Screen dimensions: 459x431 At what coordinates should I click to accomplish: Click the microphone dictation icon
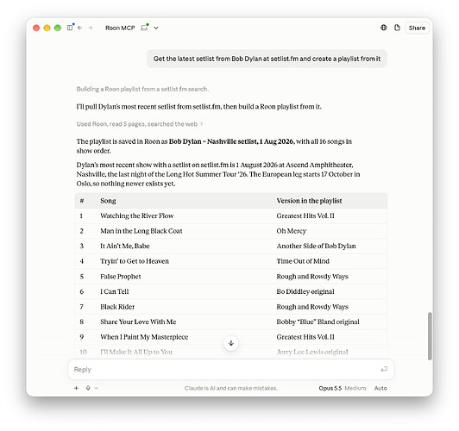click(88, 388)
